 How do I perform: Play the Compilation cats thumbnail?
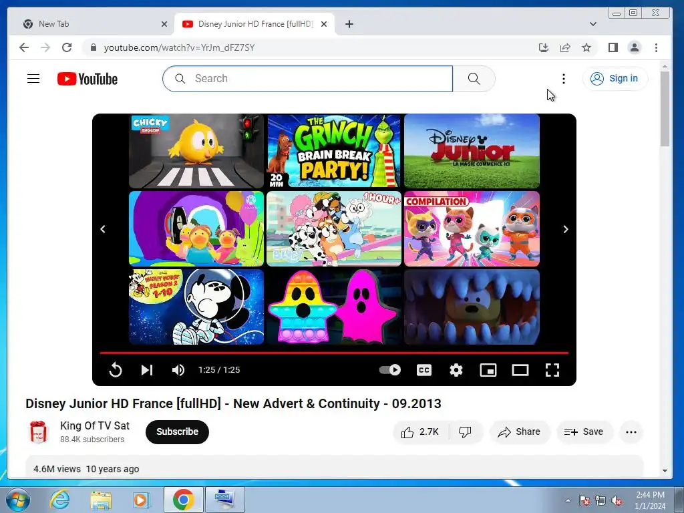[x=472, y=228]
